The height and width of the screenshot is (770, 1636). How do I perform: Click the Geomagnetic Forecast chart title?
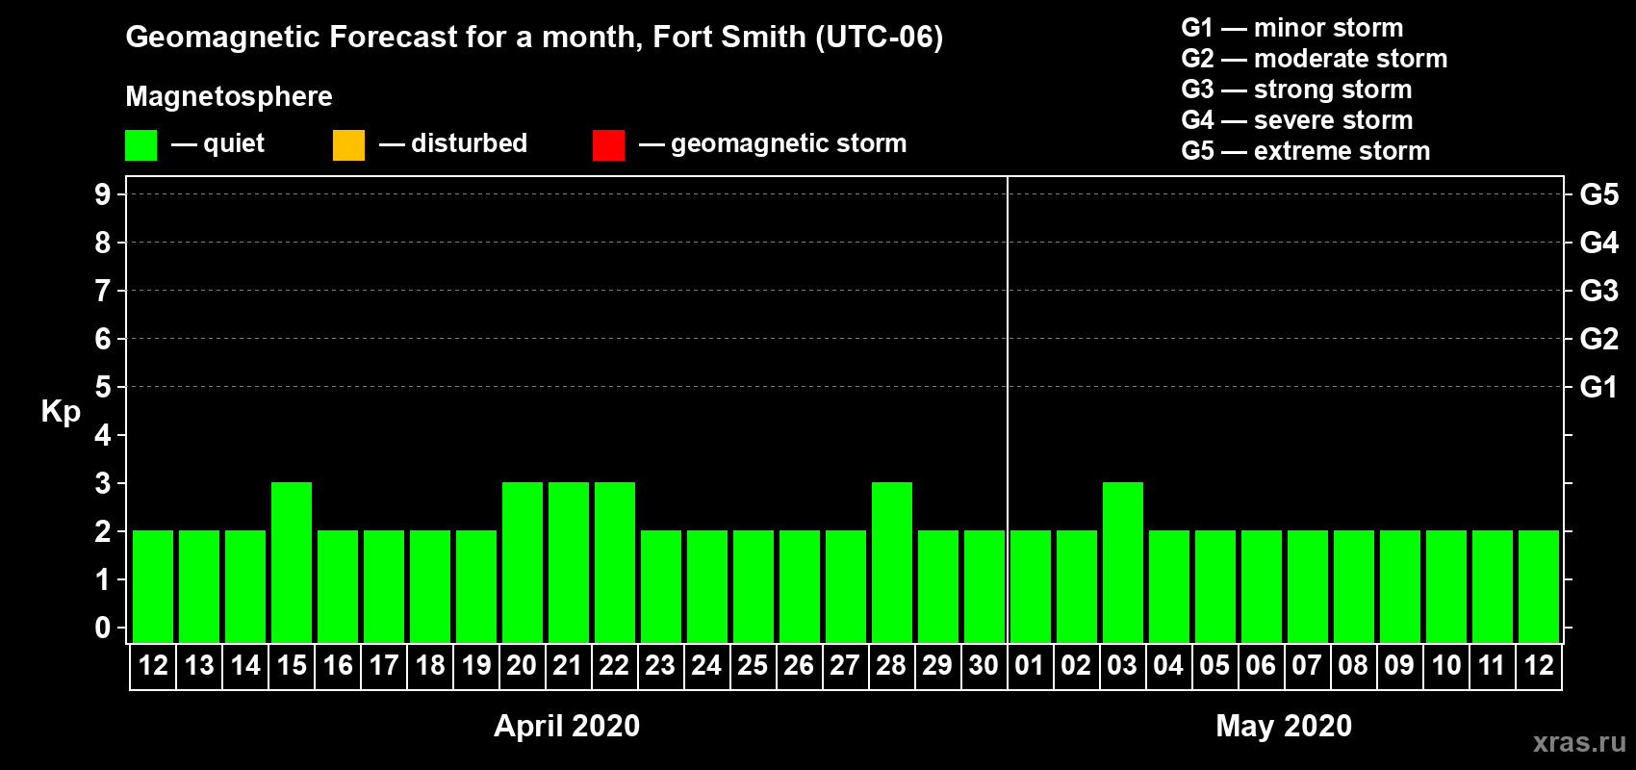(534, 38)
